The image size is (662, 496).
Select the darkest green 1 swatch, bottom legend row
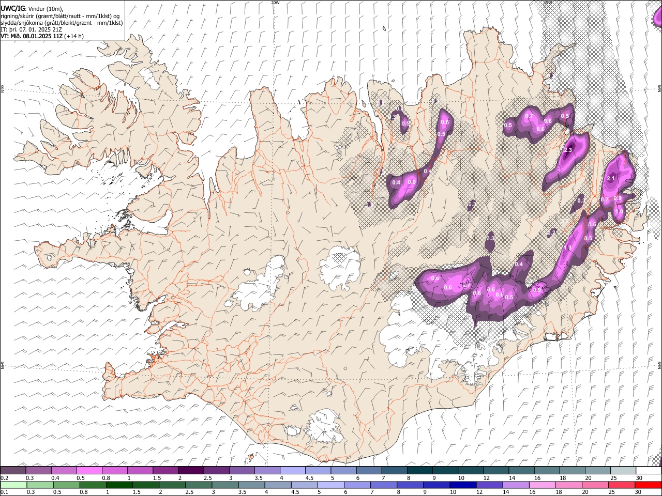(x=119, y=485)
